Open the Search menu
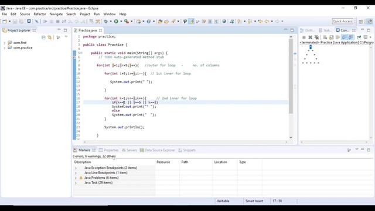This screenshot has width=375, height=211. click(x=71, y=14)
